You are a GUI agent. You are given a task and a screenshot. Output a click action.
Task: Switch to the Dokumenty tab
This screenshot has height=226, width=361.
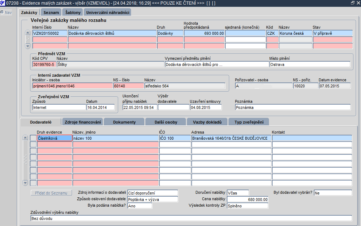124,122
